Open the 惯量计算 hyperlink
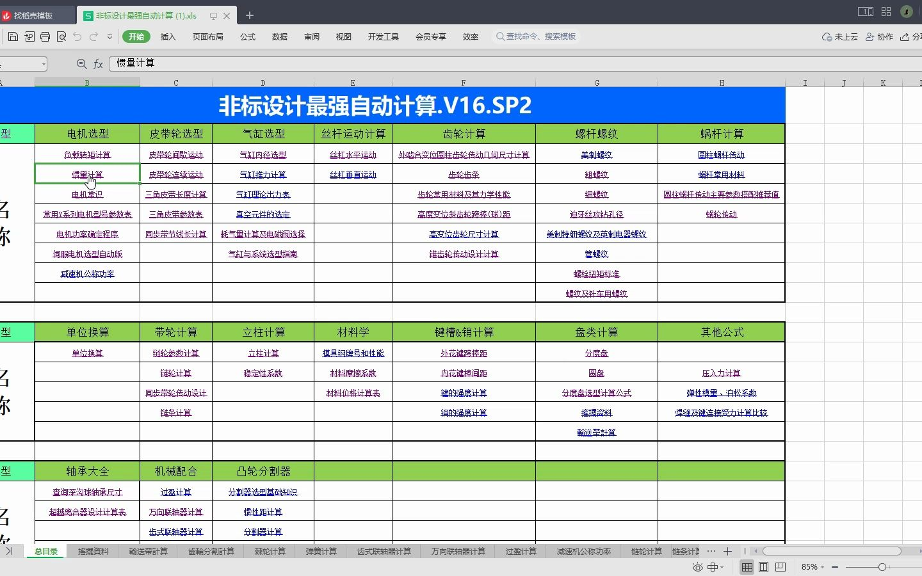Image resolution: width=922 pixels, height=576 pixels. [86, 173]
